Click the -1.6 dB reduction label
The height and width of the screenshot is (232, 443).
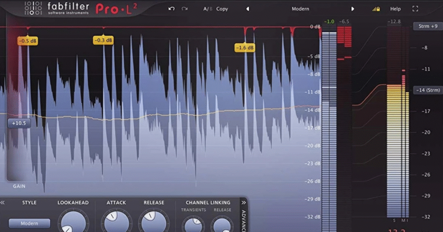[x=245, y=47]
